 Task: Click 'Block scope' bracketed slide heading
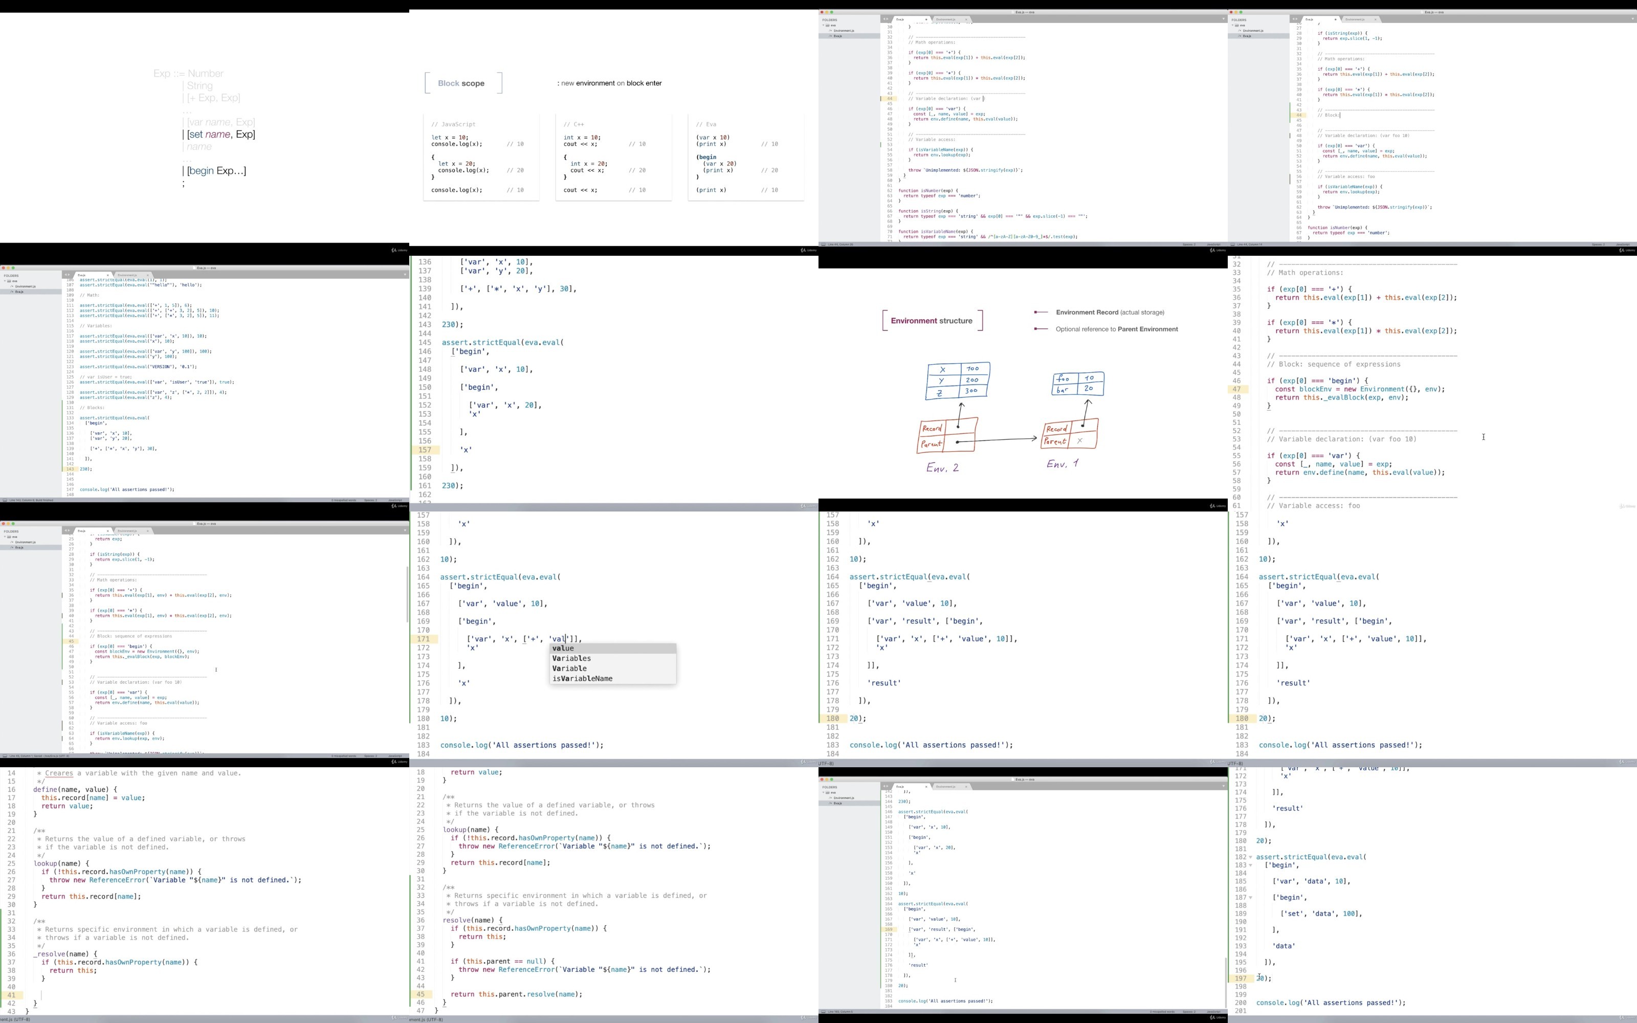(x=463, y=83)
